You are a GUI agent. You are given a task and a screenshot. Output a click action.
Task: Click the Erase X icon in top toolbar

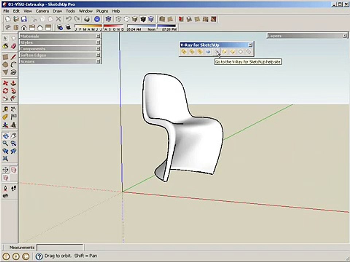click(58, 19)
